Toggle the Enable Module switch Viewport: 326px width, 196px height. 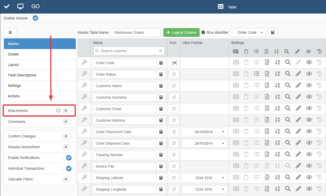point(34,18)
